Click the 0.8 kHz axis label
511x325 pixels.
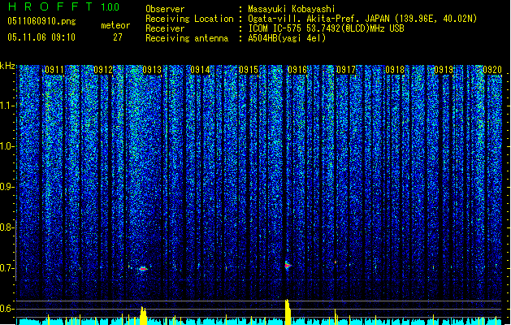pyautogui.click(x=6, y=227)
